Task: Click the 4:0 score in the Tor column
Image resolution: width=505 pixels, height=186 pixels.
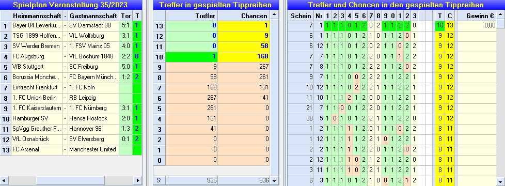Action: pos(125,46)
